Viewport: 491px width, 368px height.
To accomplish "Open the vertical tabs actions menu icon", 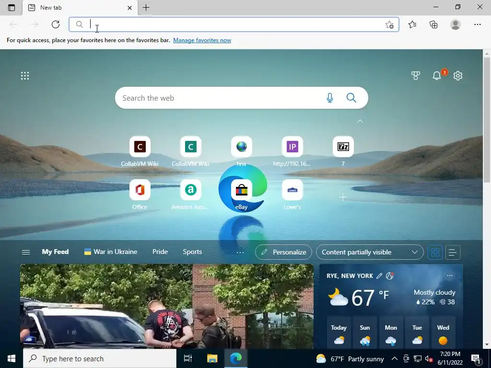I will (12, 8).
